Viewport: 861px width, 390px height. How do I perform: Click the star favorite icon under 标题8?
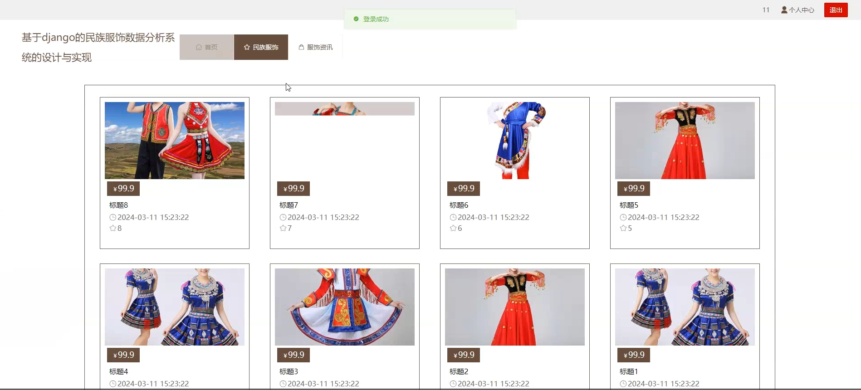[113, 228]
